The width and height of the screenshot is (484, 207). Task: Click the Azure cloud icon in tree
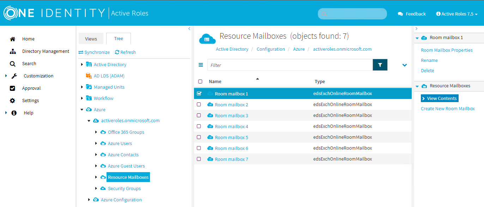tap(89, 109)
